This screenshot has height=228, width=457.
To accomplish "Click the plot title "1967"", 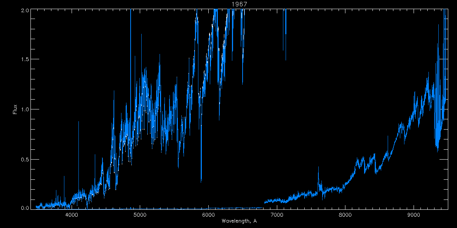I will [240, 4].
